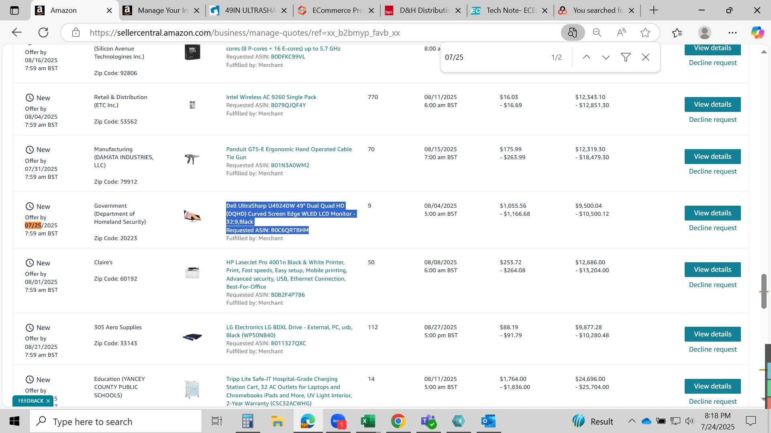
Task: Switch to 49IN ULTRASHARP tab
Action: click(x=249, y=10)
